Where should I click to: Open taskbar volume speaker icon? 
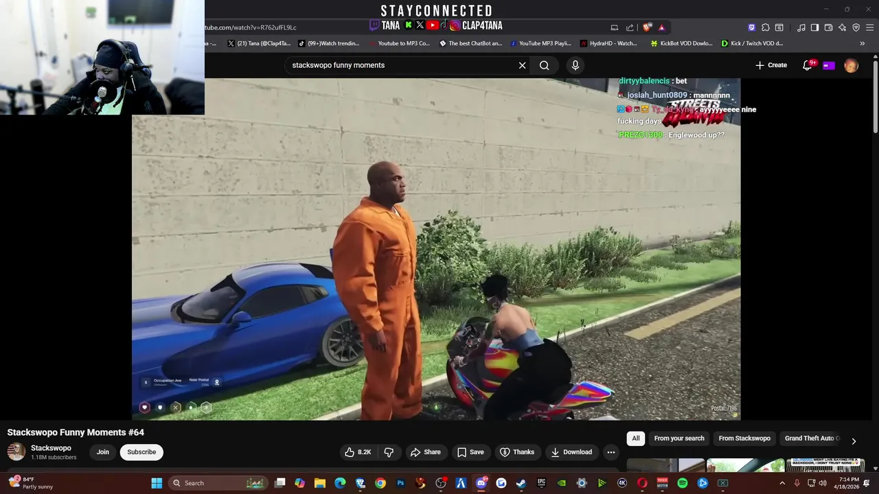click(x=823, y=483)
